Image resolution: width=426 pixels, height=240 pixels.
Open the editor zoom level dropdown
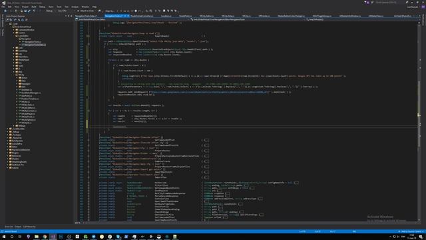pyautogui.click(x=78, y=223)
